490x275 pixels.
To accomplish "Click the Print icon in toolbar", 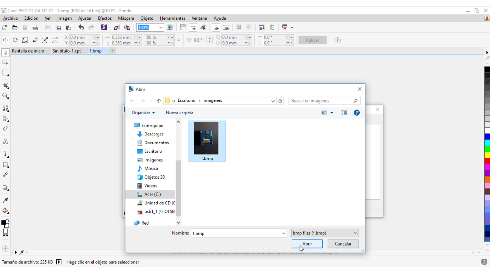I will pos(35,28).
